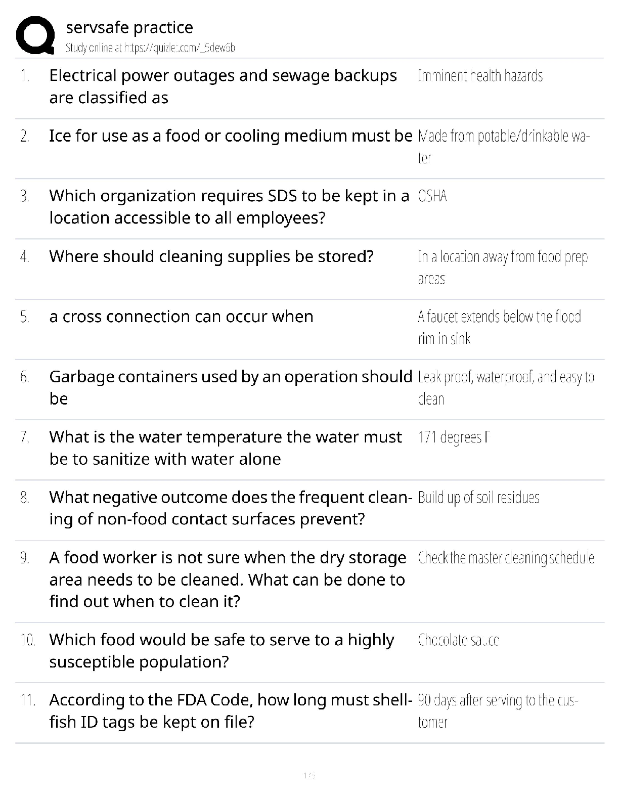Select the SDS organization question
The height and width of the screenshot is (801, 619).
(229, 207)
